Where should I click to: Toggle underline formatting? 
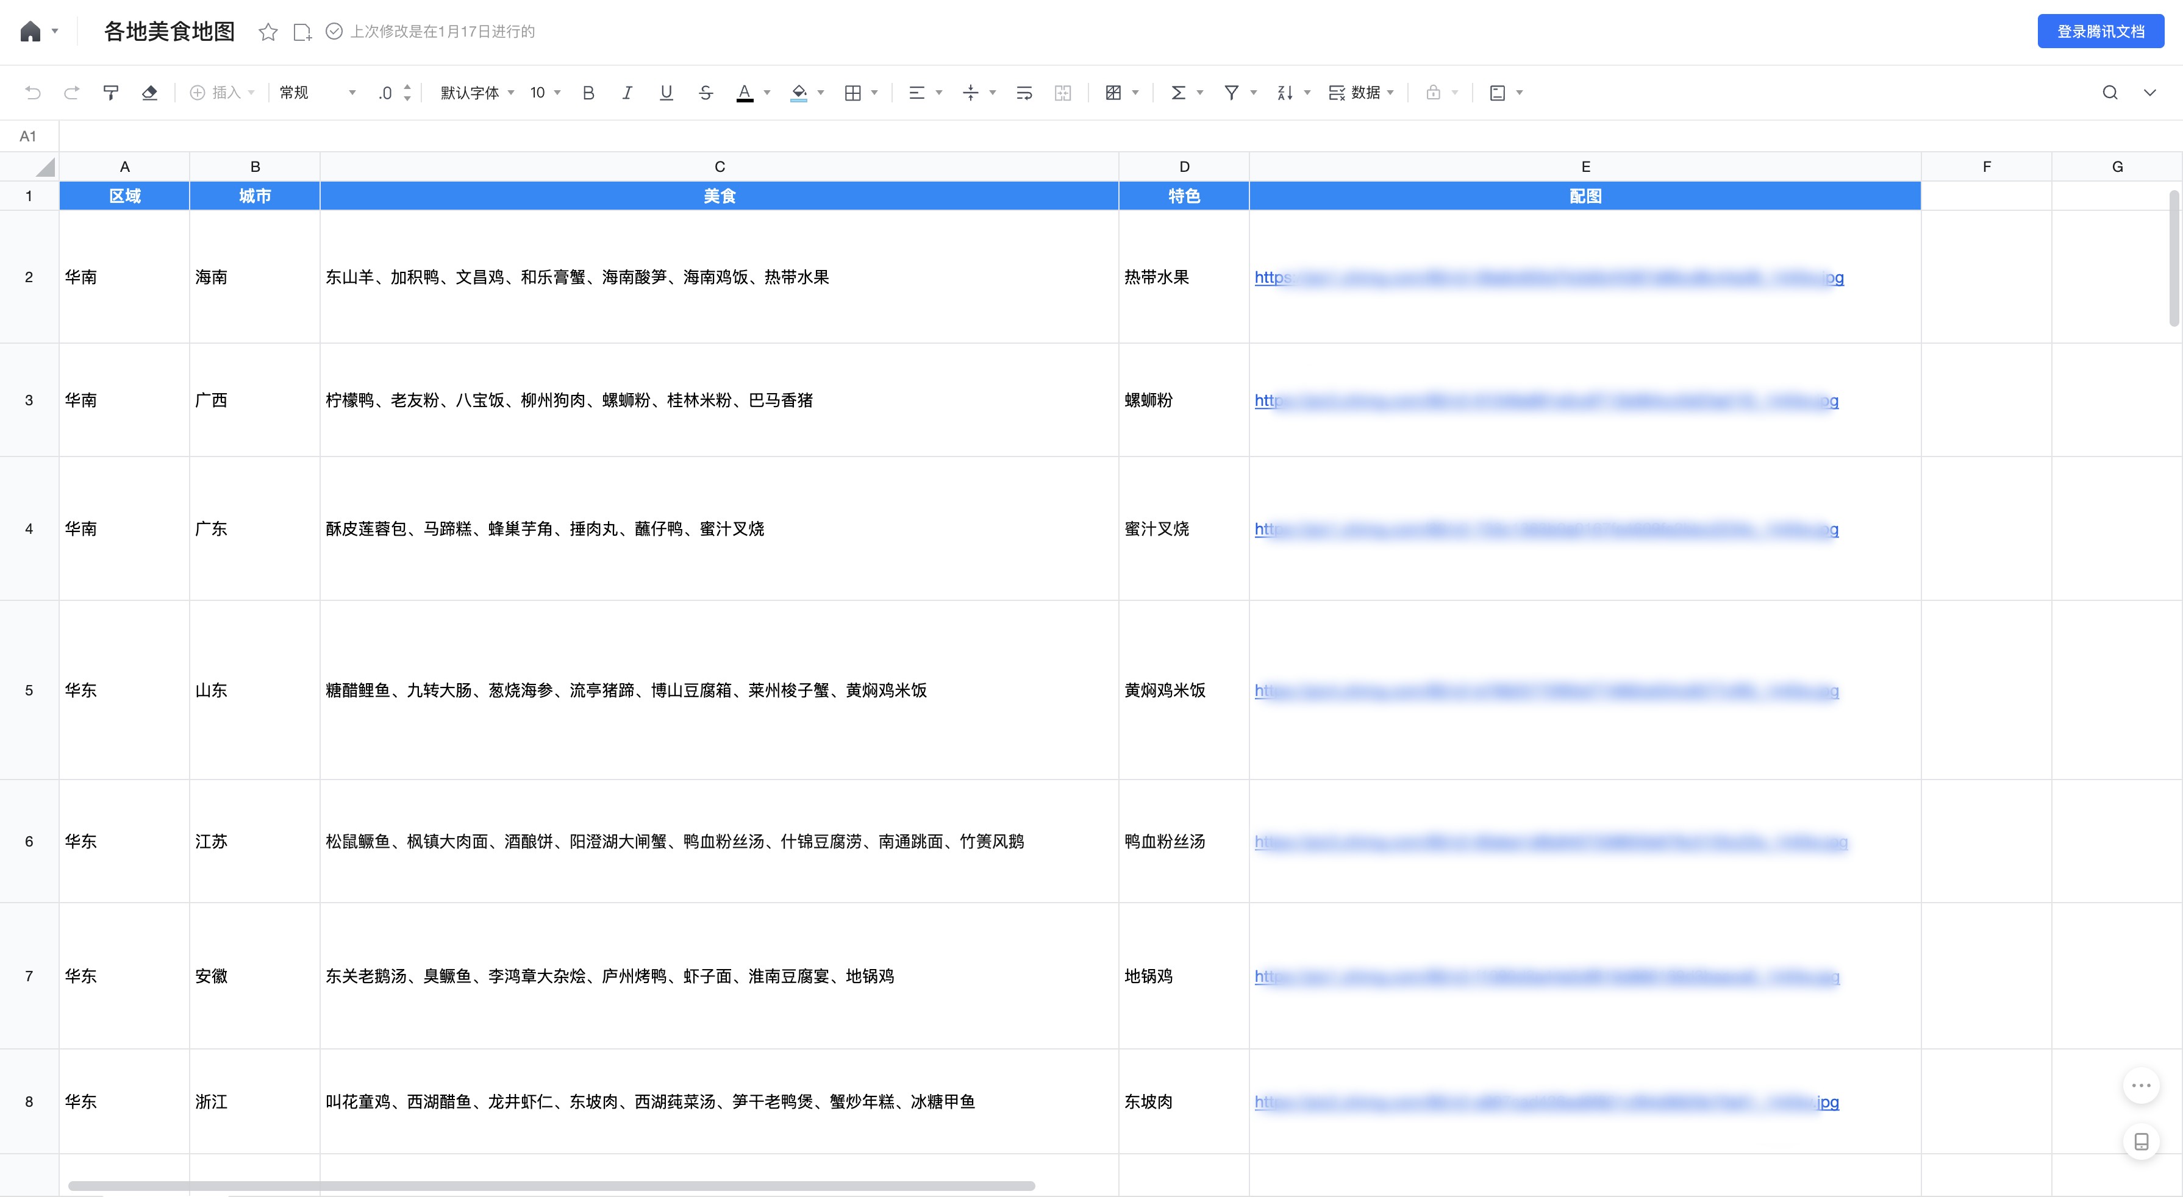click(666, 93)
